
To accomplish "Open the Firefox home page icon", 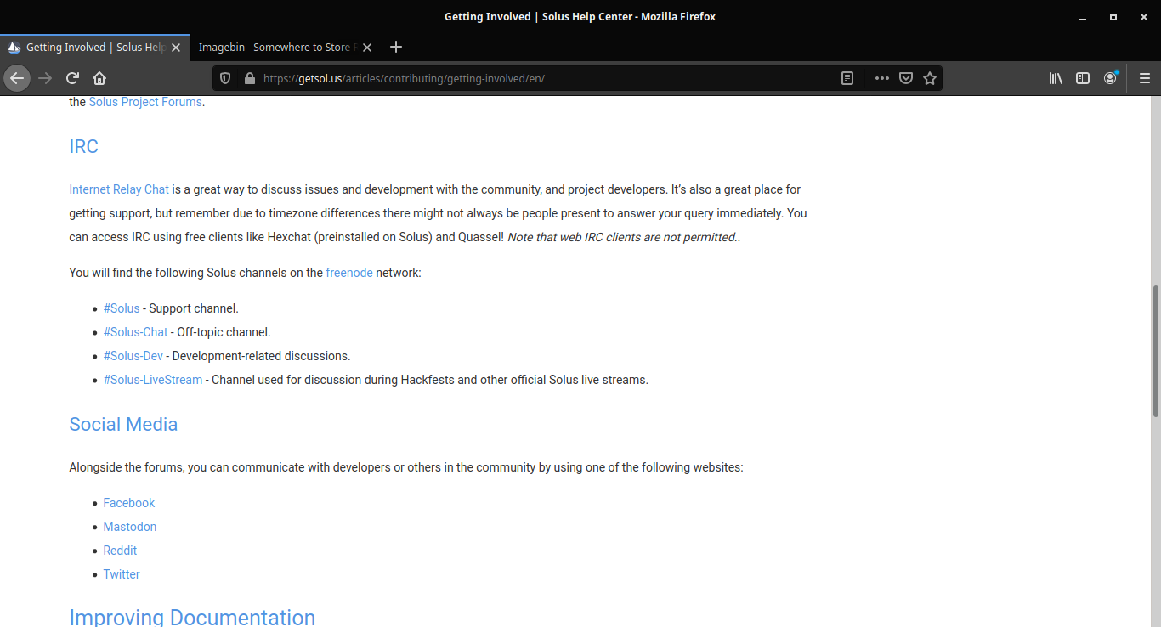I will tap(99, 78).
